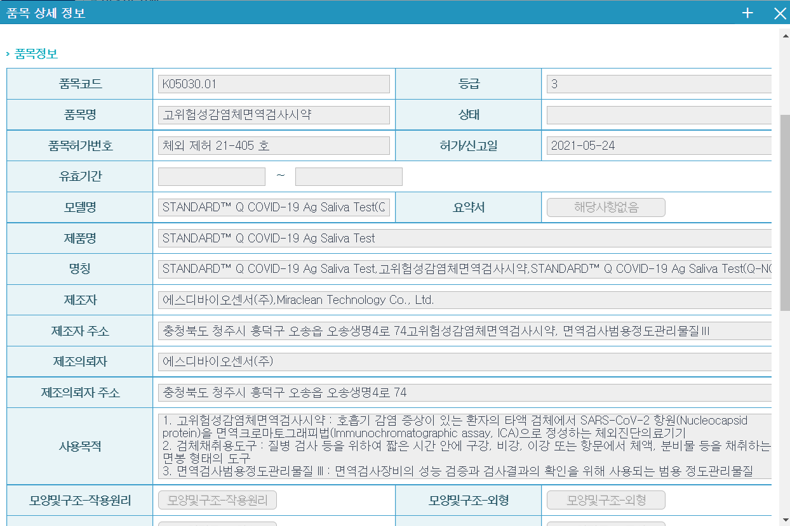Close the 품목 상세 정보 dialog
Image resolution: width=790 pixels, height=526 pixels.
(x=780, y=13)
